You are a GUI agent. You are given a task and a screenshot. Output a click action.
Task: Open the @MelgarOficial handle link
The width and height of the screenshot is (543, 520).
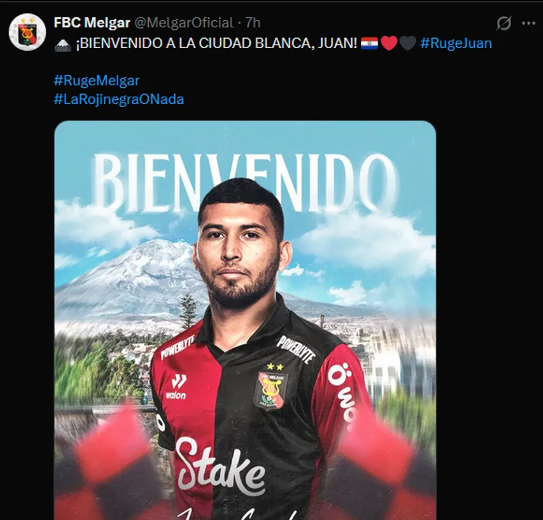pos(183,23)
